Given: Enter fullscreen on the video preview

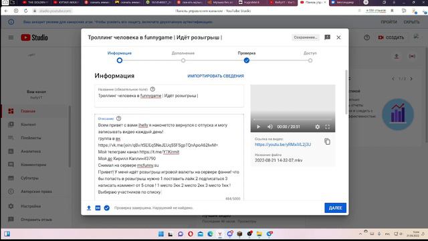Looking at the screenshot, I should [327, 127].
